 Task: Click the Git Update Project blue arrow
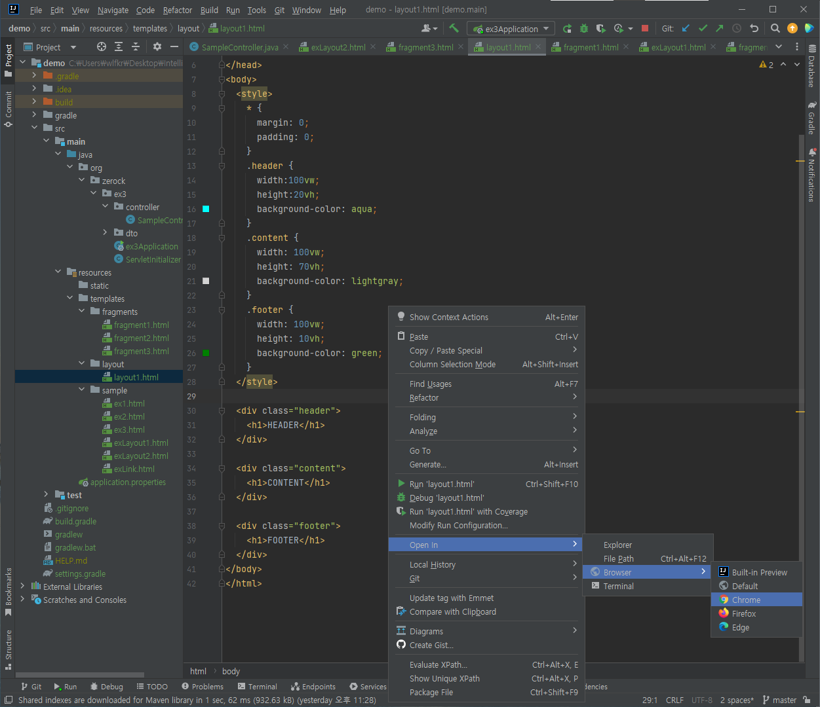[686, 28]
